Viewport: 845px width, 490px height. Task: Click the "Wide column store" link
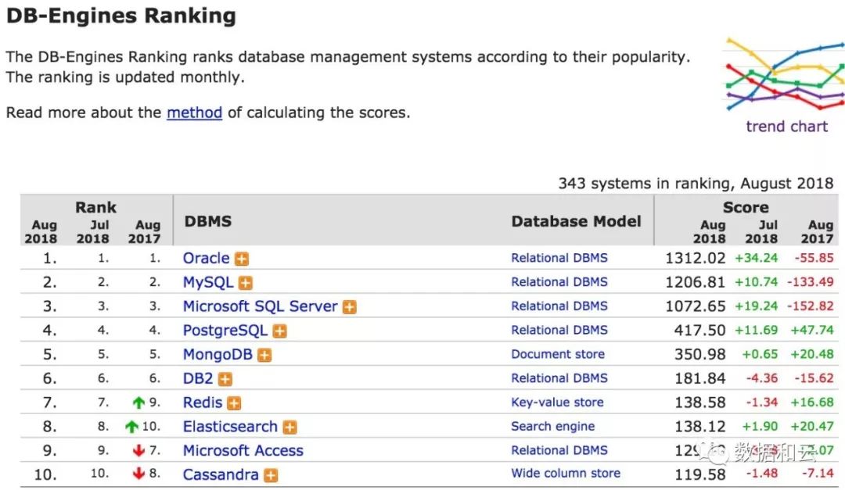coord(565,474)
